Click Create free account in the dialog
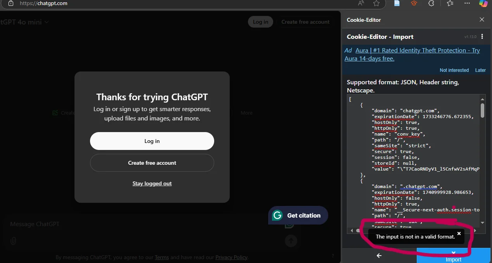Image resolution: width=492 pixels, height=263 pixels. (x=152, y=163)
